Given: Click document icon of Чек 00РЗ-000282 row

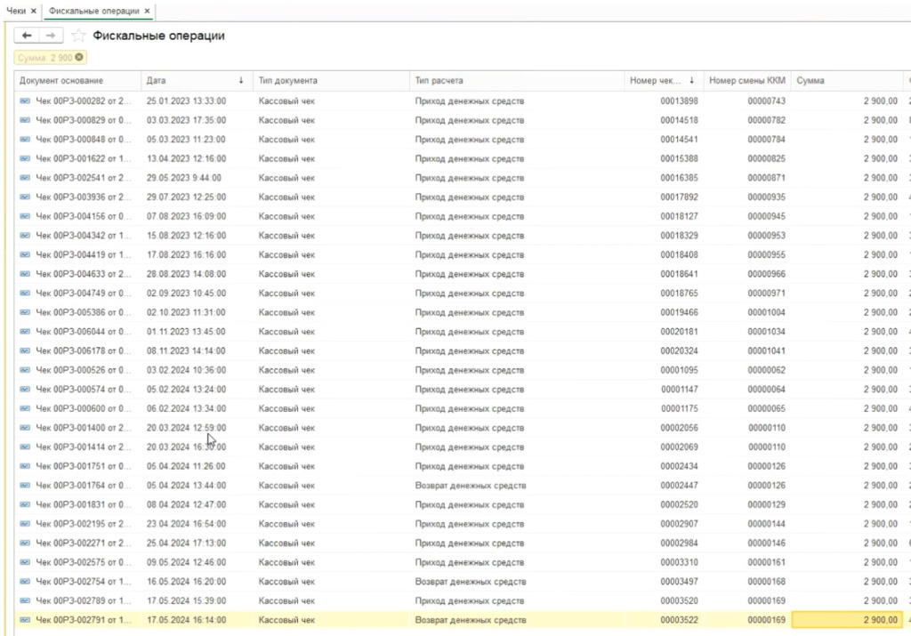Looking at the screenshot, I should coord(25,101).
